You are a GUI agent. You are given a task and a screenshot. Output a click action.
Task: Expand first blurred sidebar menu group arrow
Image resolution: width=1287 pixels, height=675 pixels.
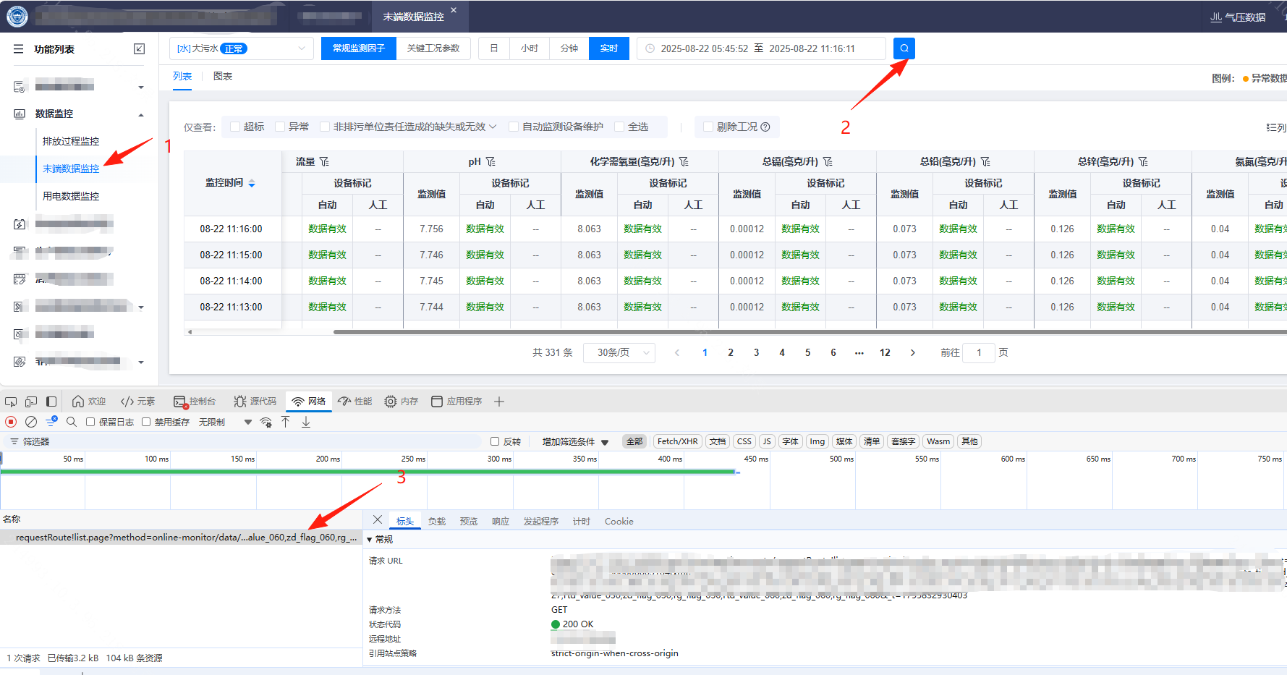141,88
